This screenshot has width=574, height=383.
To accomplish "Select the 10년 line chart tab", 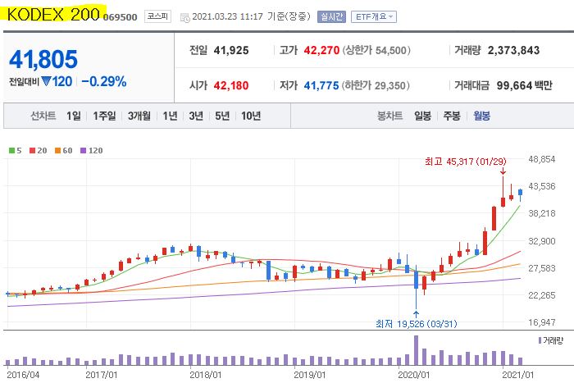I will pyautogui.click(x=251, y=116).
